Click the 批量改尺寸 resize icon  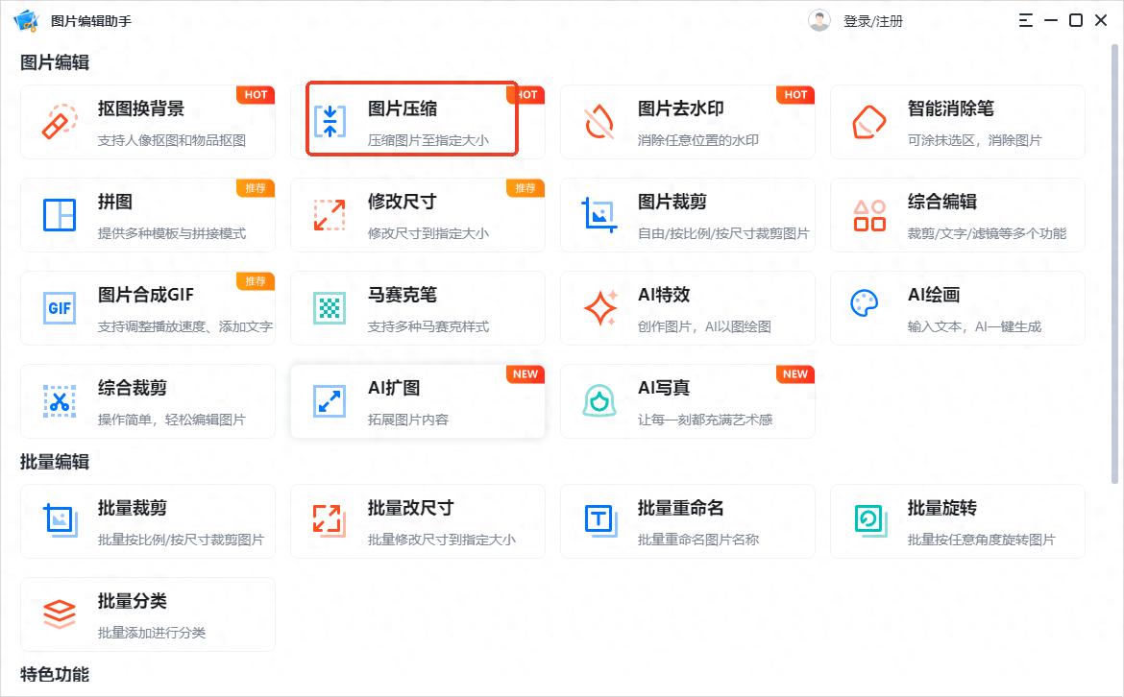pyautogui.click(x=330, y=520)
